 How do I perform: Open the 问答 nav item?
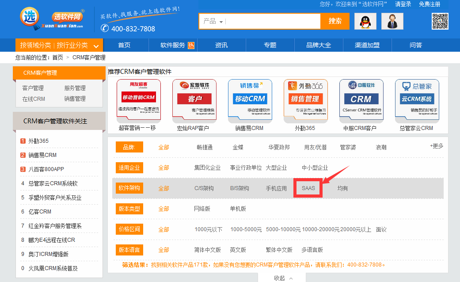click(416, 45)
